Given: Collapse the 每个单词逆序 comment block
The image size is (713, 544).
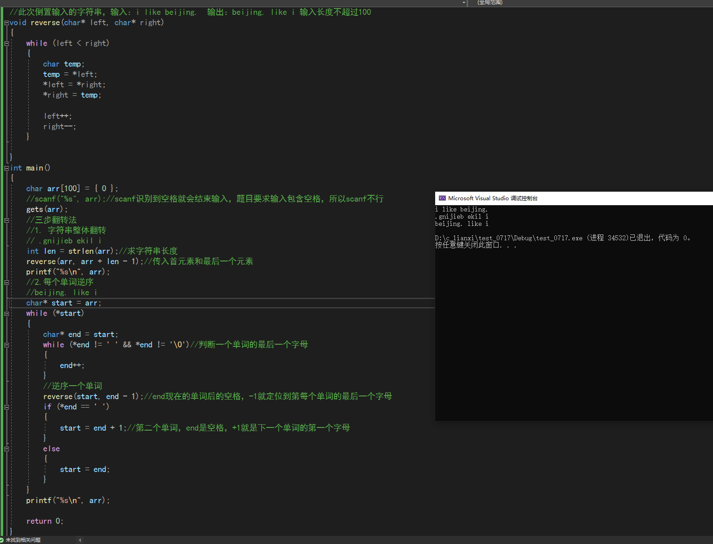Looking at the screenshot, I should [6, 283].
